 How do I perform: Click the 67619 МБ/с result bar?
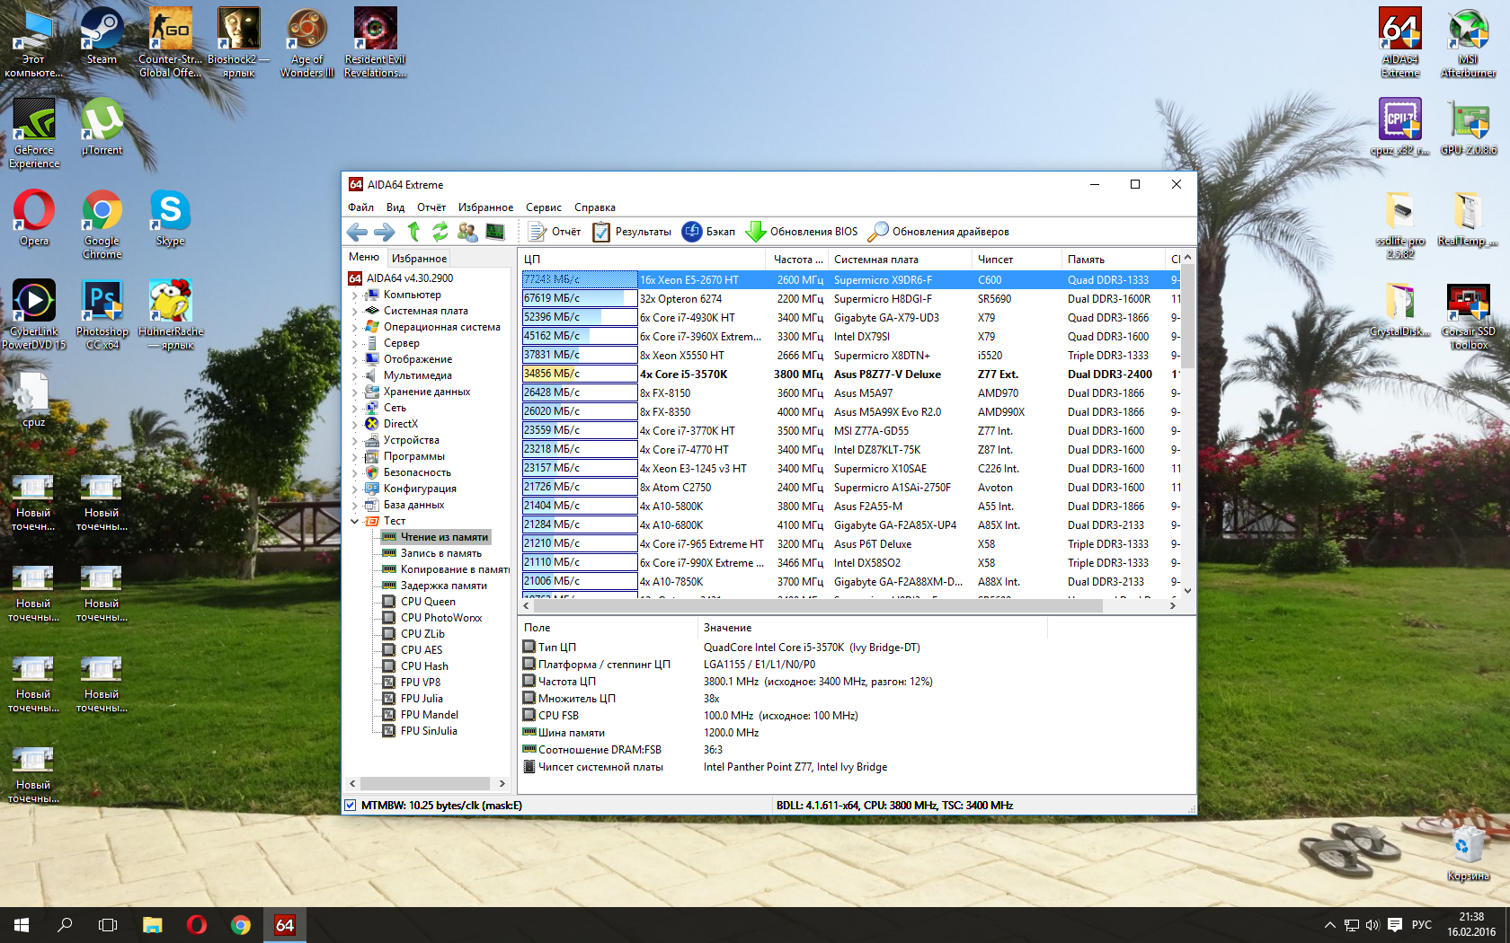click(x=580, y=299)
